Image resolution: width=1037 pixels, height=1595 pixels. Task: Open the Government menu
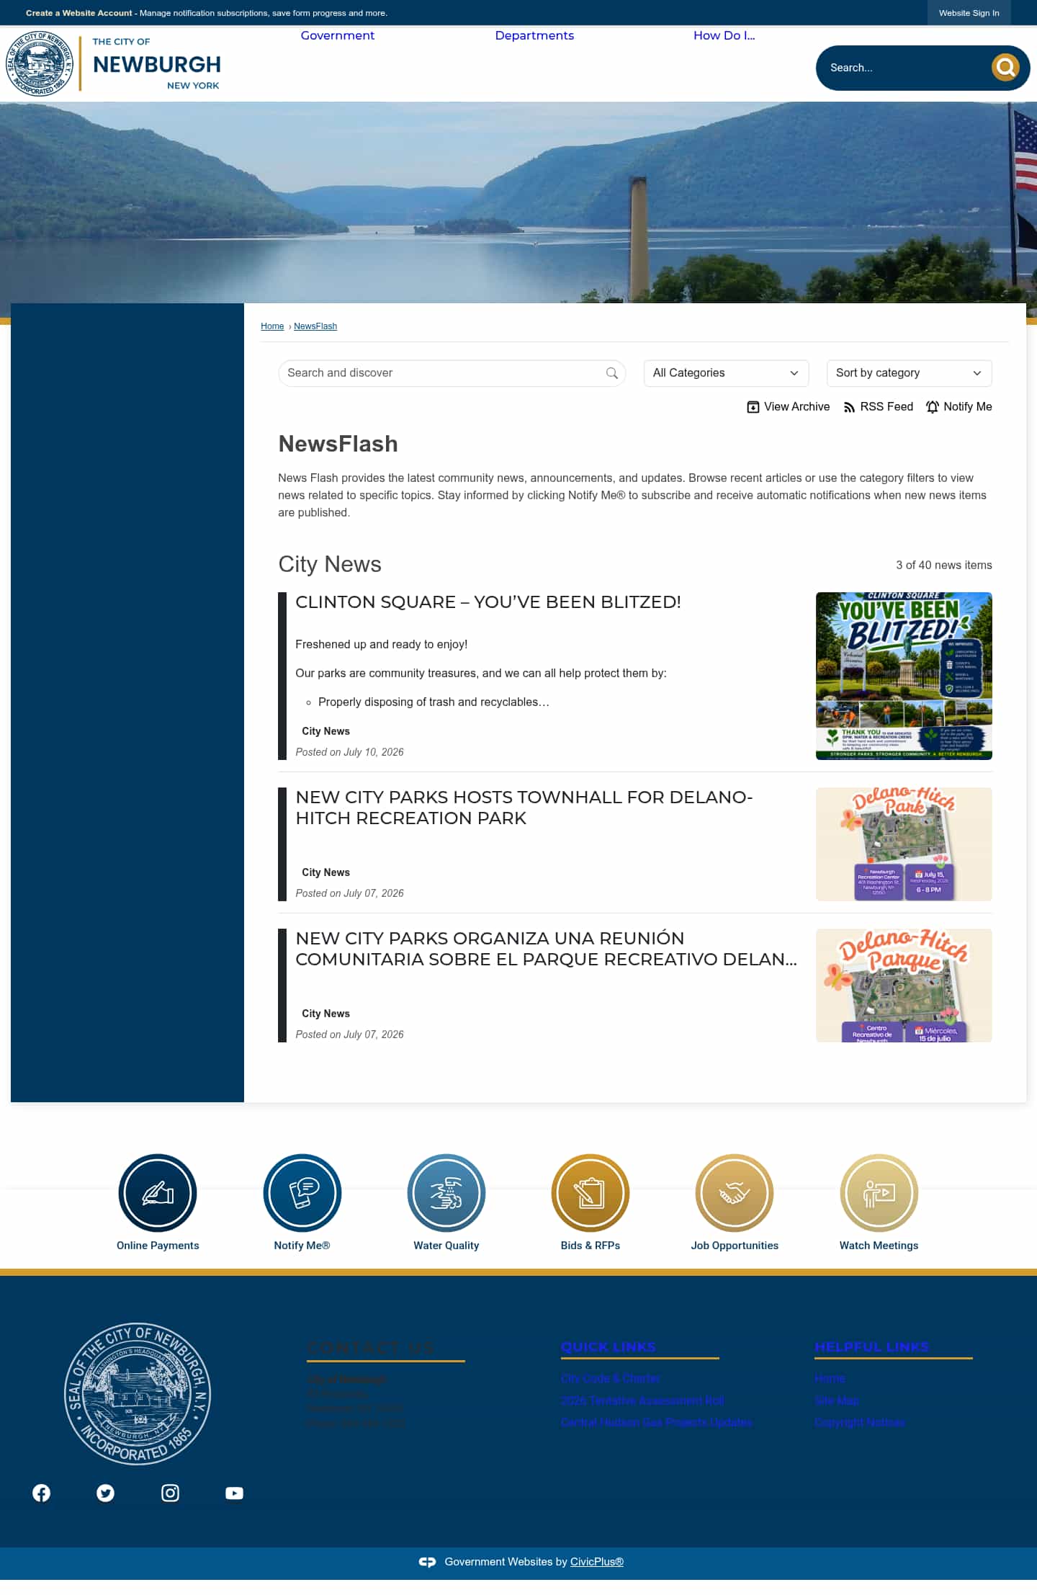pos(338,35)
